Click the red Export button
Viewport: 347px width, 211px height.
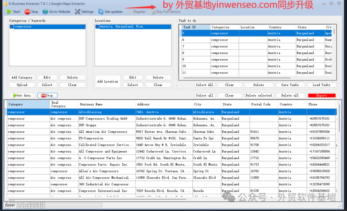(322, 95)
